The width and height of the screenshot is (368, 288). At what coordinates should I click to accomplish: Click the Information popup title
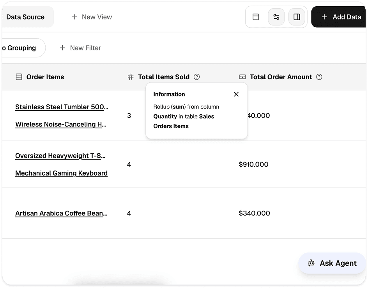coord(169,94)
